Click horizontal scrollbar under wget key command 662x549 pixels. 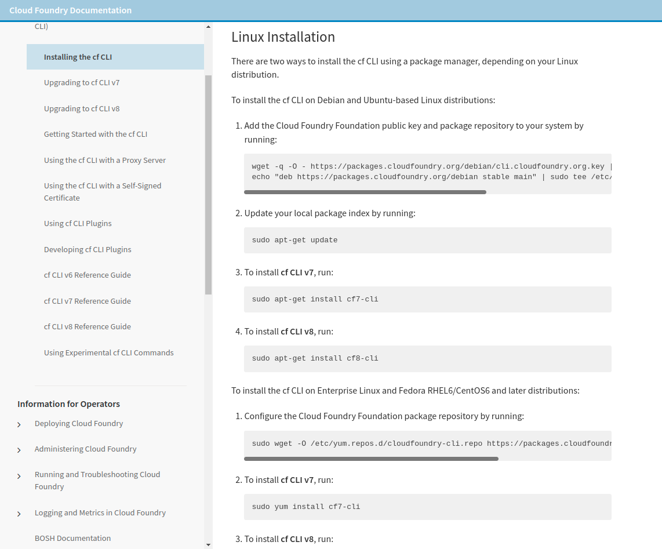click(x=365, y=192)
